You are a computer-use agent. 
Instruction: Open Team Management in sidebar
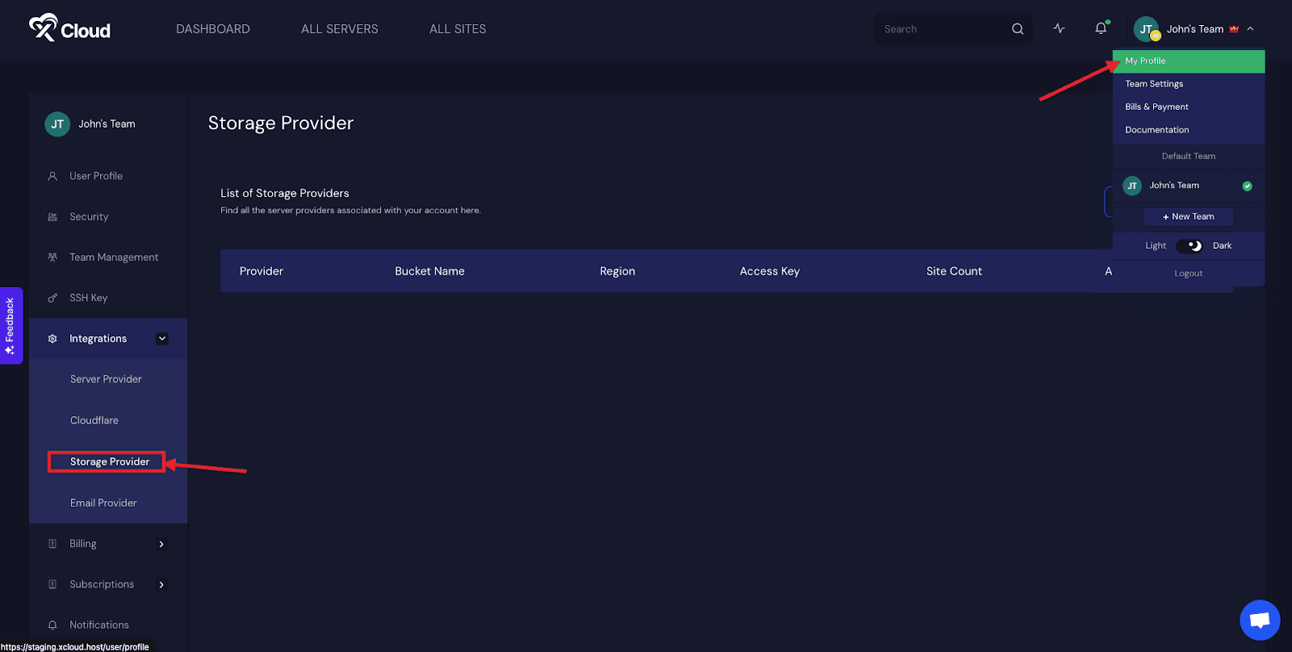pos(114,257)
